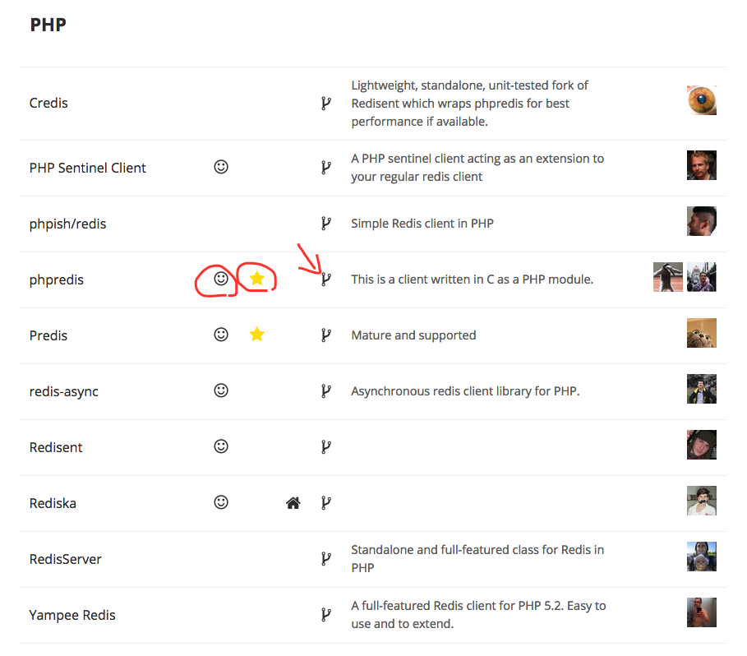Open the phpredis repository icon

326,279
